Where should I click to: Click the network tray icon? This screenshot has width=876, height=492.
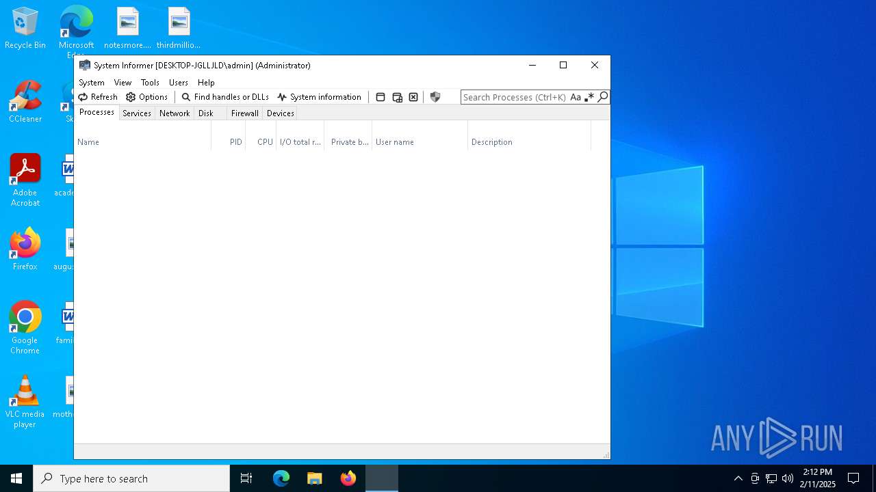tap(771, 478)
